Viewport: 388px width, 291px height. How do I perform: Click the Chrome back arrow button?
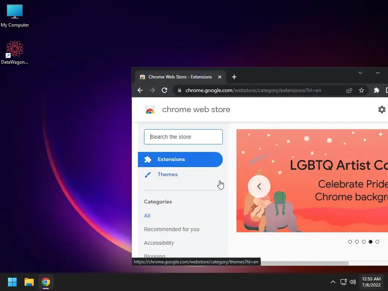(x=140, y=90)
